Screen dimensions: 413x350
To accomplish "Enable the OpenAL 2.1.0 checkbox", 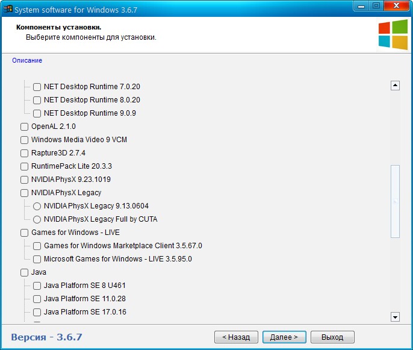I will [x=24, y=127].
